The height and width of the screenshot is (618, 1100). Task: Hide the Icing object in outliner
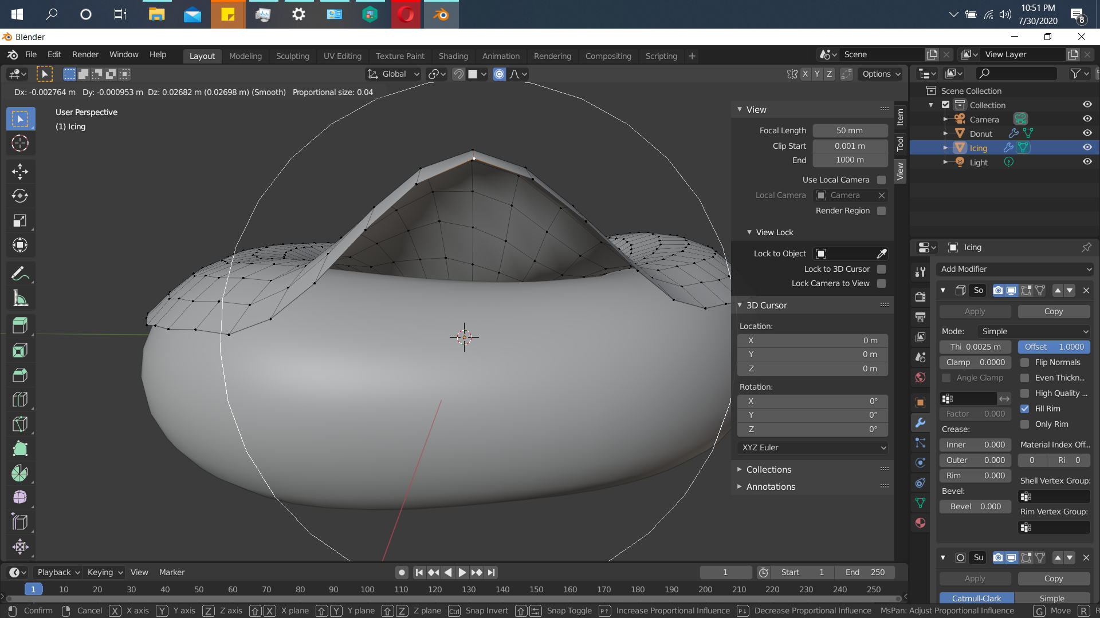[1087, 147]
